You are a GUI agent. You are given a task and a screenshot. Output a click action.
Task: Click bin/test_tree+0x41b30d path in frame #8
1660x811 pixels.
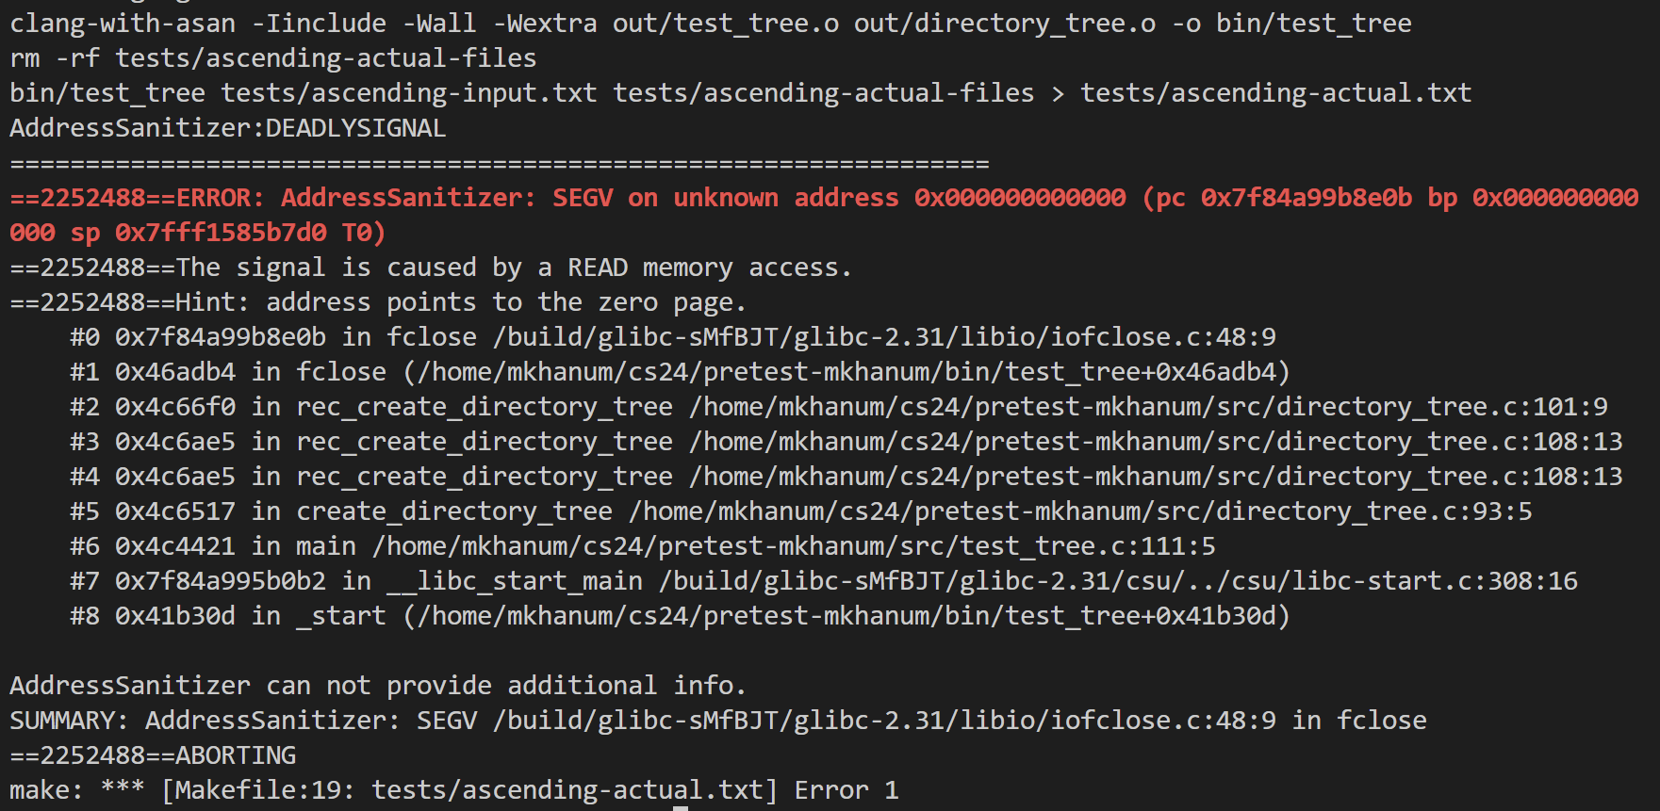[x=846, y=616]
